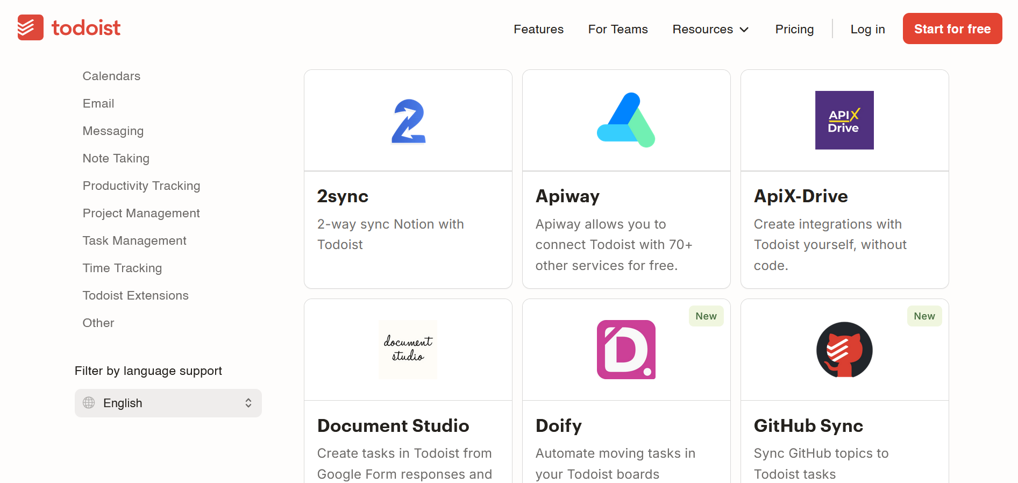Go to the For Teams page
Image resolution: width=1018 pixels, height=483 pixels.
pyautogui.click(x=618, y=29)
